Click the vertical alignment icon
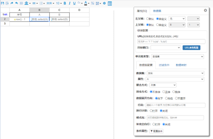213x139 pixels. (x=26, y=3)
